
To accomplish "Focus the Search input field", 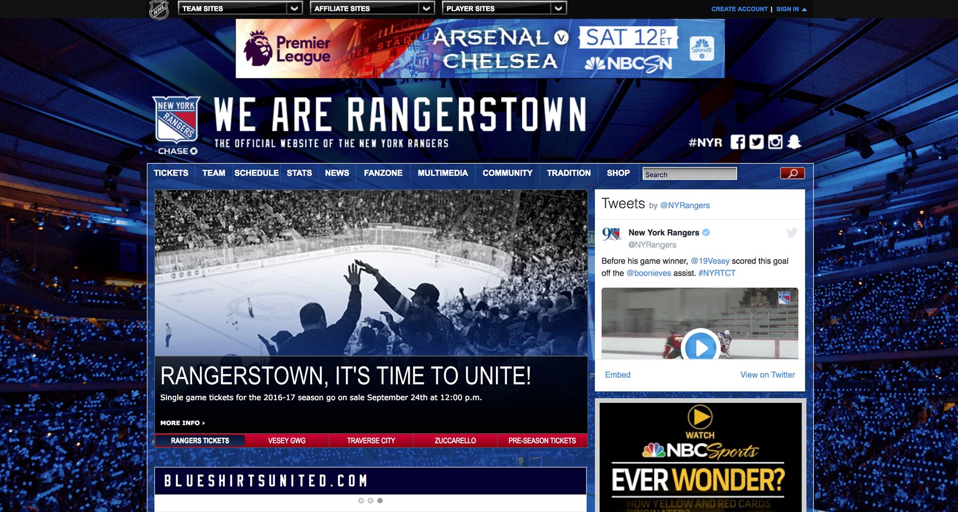I will [x=689, y=174].
